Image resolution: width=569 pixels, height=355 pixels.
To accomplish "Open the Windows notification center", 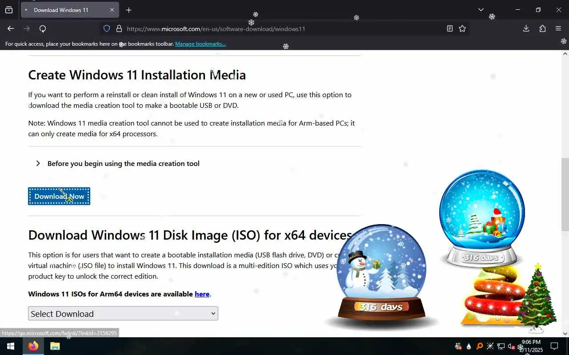I will (x=554, y=346).
